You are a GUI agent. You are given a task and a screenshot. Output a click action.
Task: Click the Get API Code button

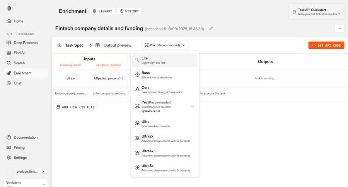(x=326, y=45)
